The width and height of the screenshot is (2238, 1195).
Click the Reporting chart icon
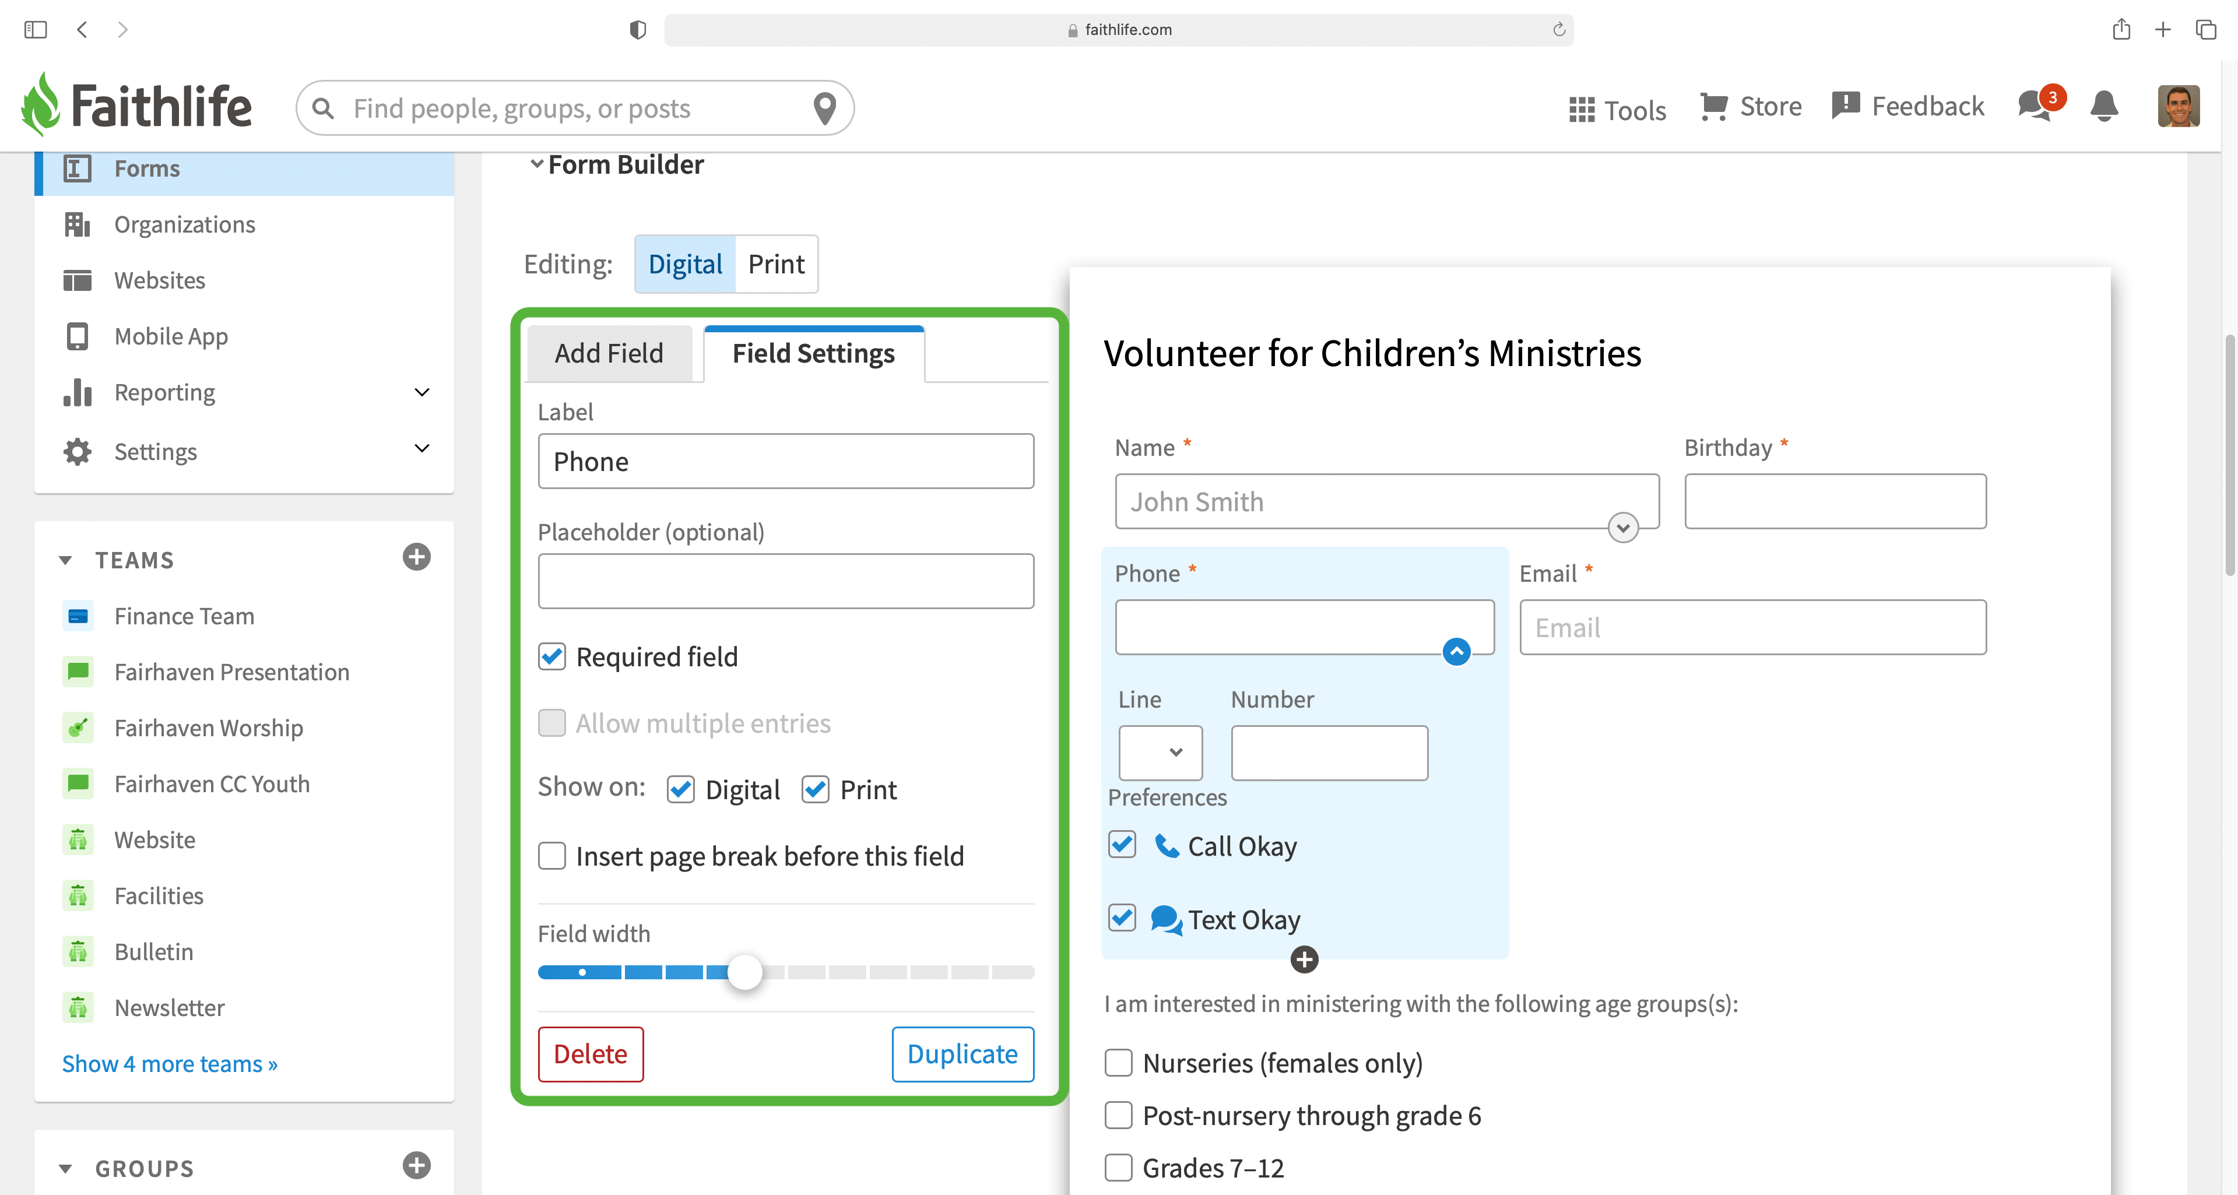(x=76, y=392)
